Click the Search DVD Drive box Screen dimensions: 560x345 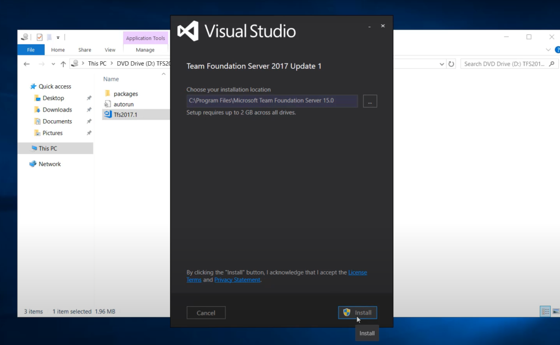[x=509, y=64]
